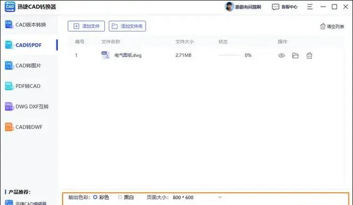Open the PDF转CAD converter
The image size is (353, 205).
click(x=29, y=86)
